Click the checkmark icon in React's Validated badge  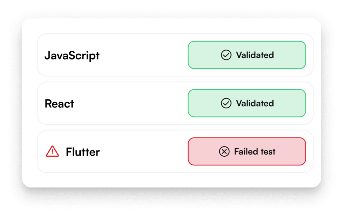pos(226,103)
